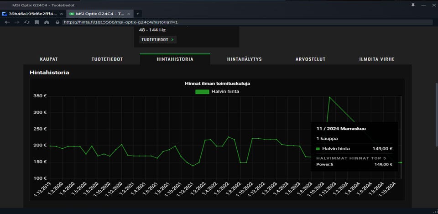The width and height of the screenshot is (438, 214).
Task: Open the Kaupat tab
Action: 49,59
